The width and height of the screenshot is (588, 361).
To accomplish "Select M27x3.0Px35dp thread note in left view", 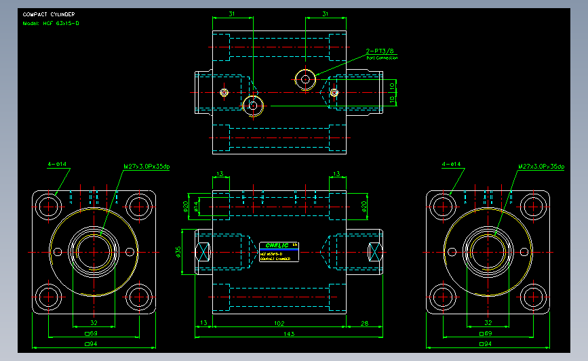I will coord(146,166).
